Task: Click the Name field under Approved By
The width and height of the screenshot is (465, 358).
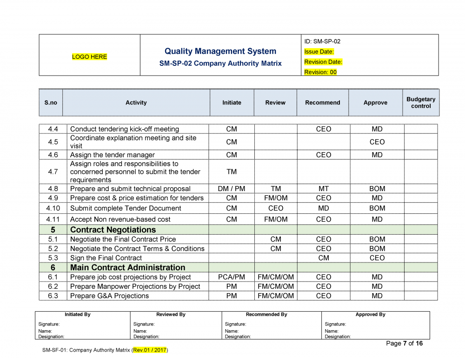Action: point(332,331)
